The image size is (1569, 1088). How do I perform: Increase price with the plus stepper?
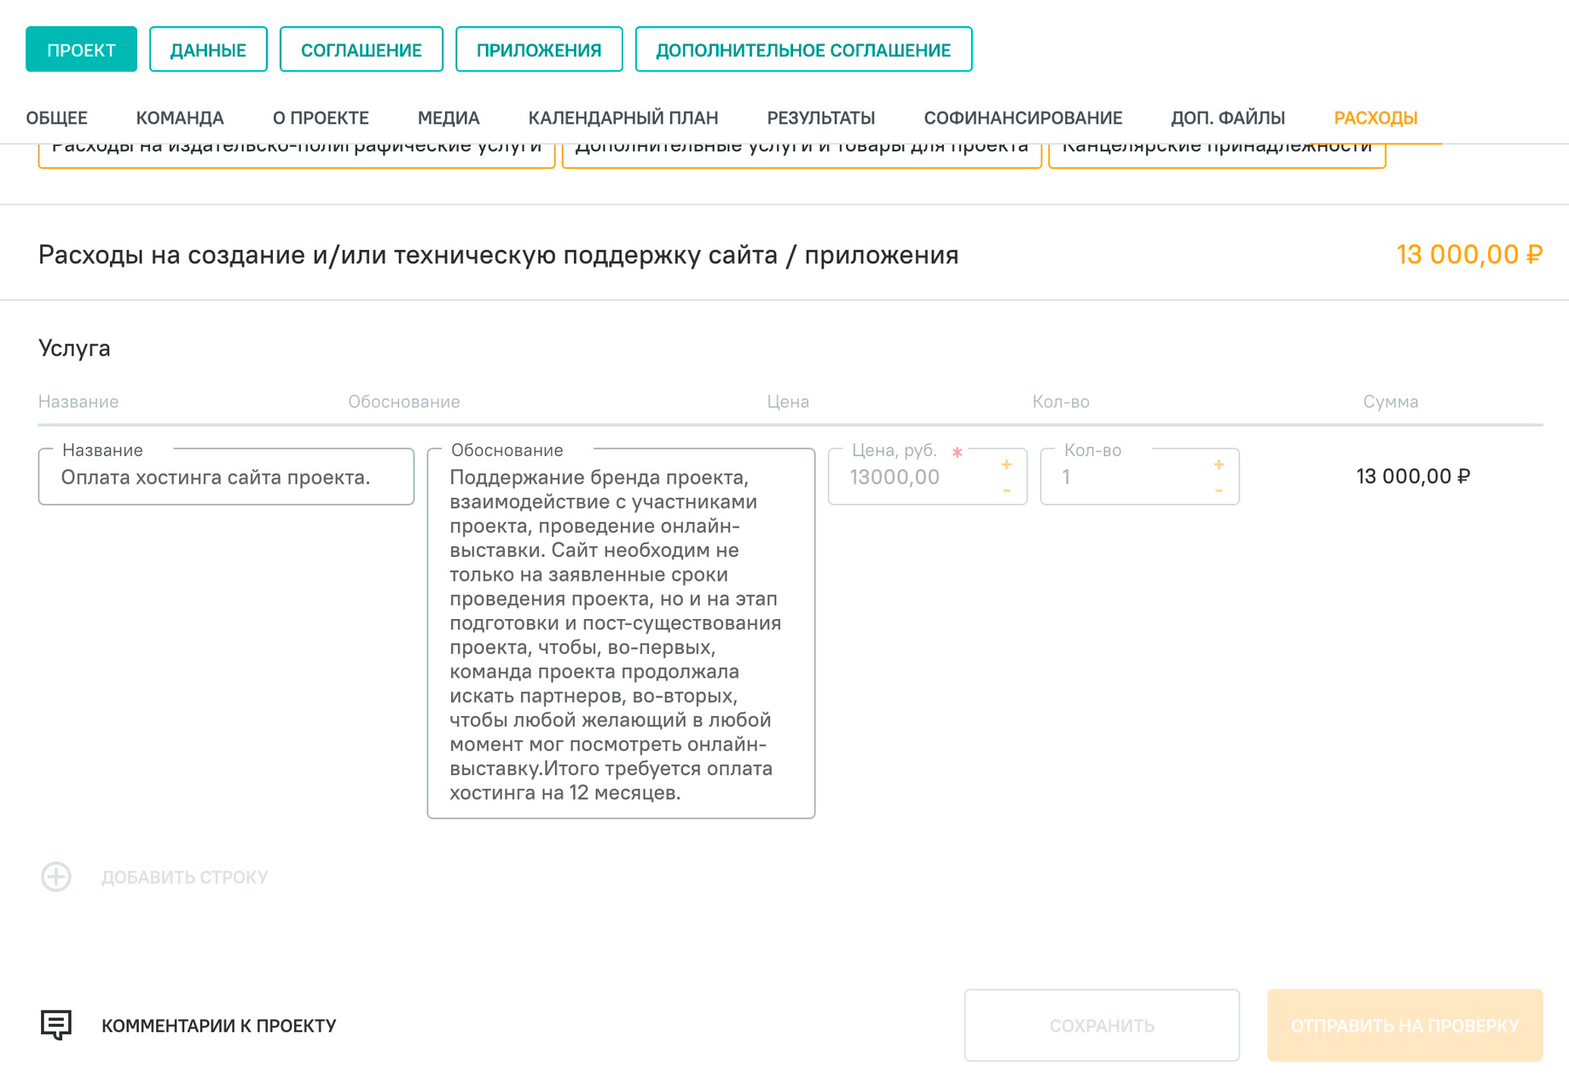(1006, 465)
